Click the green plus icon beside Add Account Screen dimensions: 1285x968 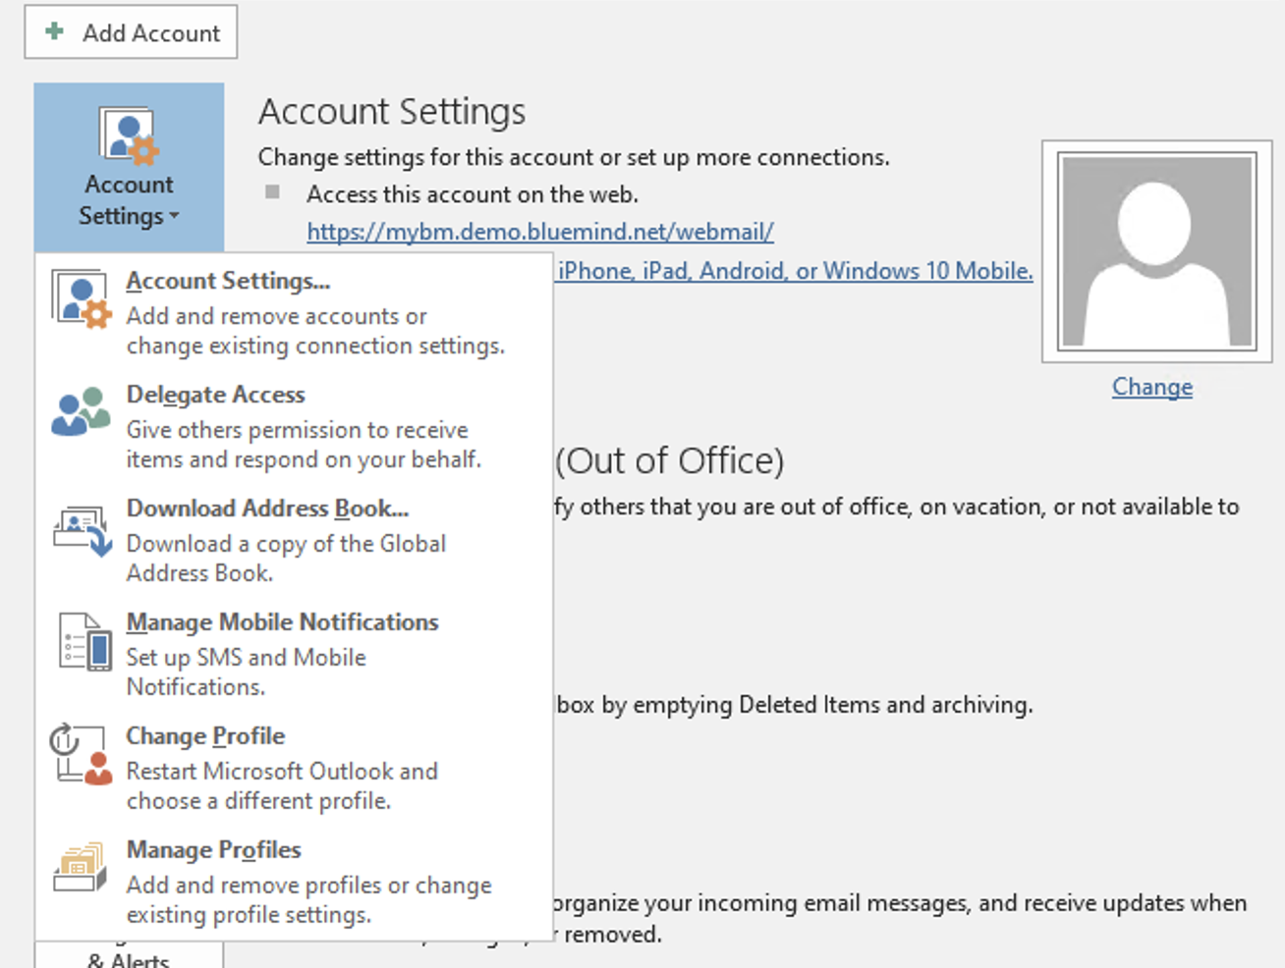55,31
